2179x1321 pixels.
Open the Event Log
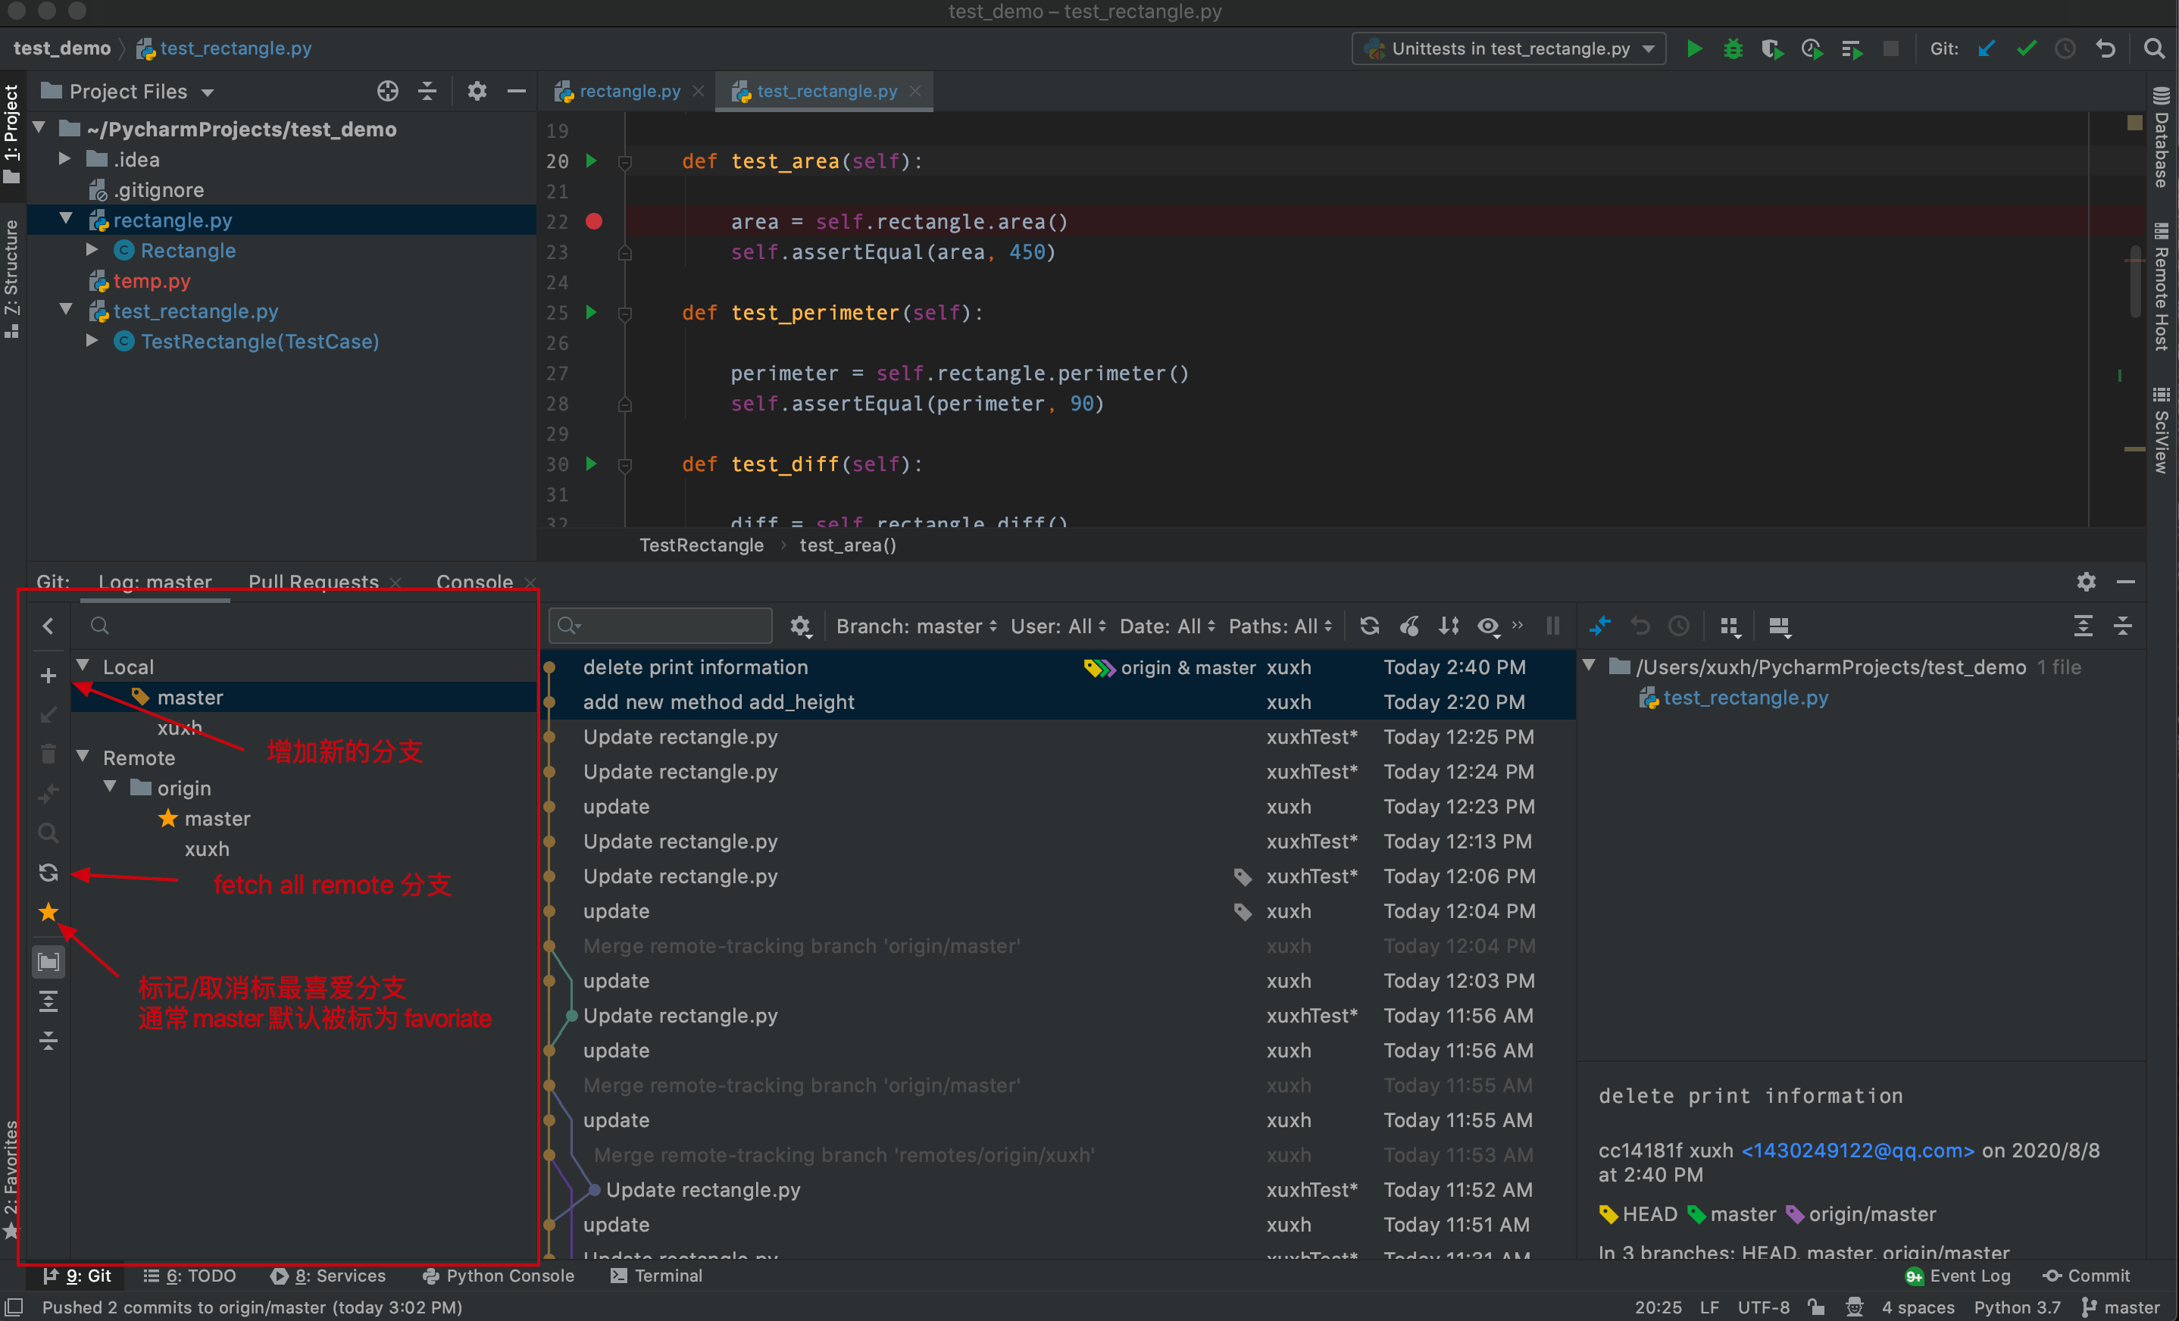pos(1957,1275)
